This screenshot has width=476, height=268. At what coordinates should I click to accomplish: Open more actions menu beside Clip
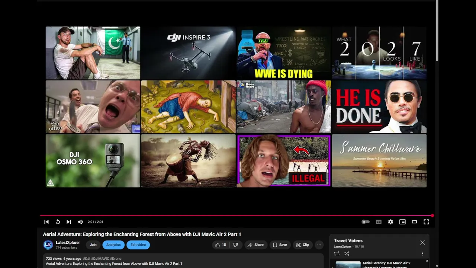319,245
